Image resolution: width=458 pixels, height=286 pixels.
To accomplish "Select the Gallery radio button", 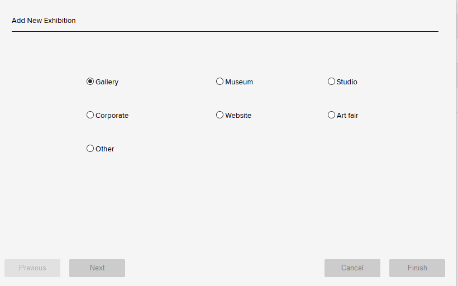I will click(x=90, y=82).
